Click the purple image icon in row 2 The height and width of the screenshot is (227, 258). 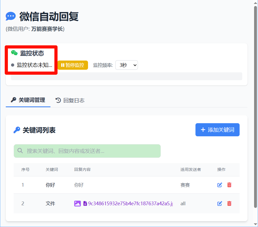78,203
